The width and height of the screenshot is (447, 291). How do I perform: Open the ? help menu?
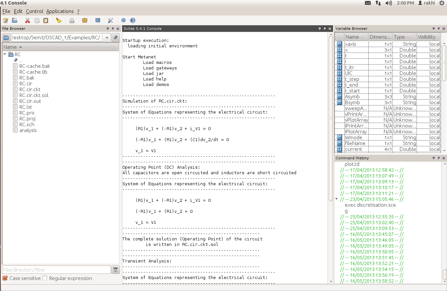(78, 11)
